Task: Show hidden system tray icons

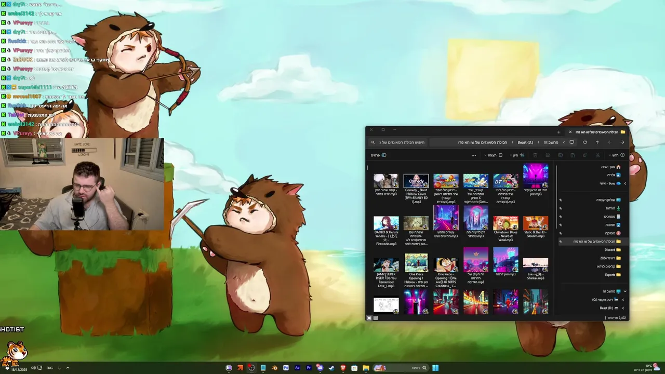Action: (68, 368)
